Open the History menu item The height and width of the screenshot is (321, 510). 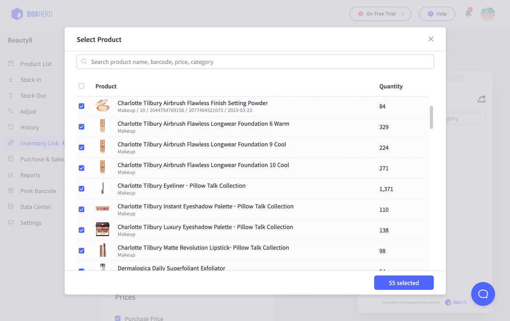point(29,127)
